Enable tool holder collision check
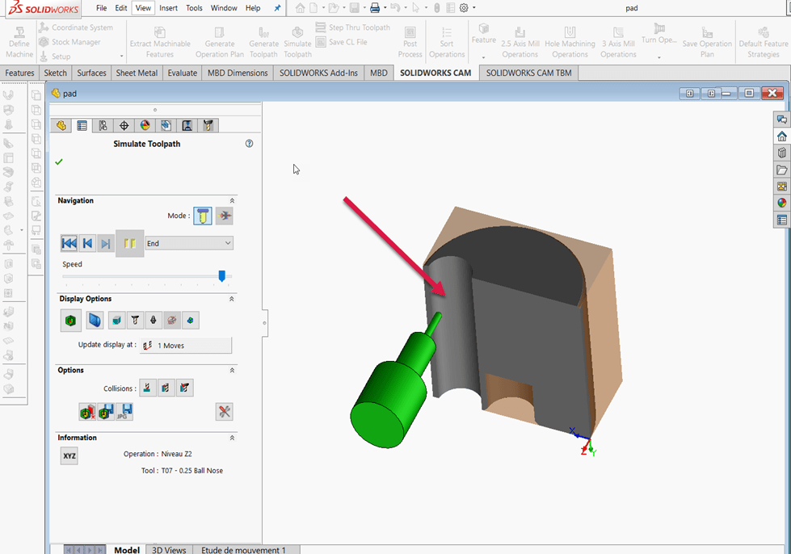Screen dimensions: 791x554 tap(185, 388)
